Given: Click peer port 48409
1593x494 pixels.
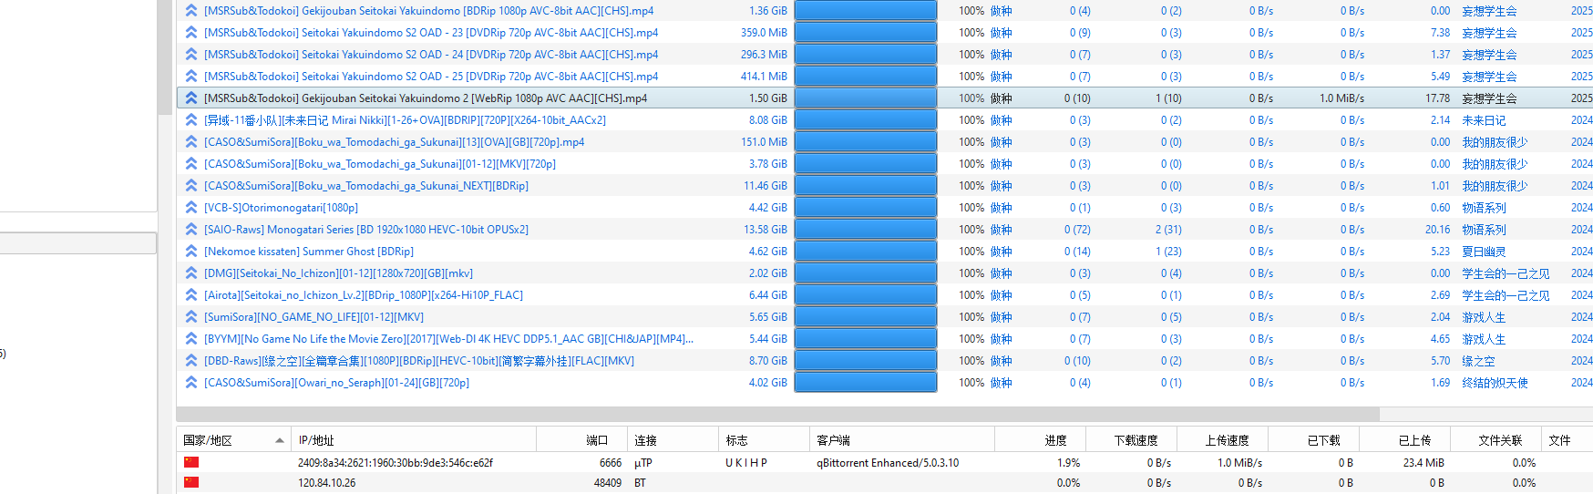Looking at the screenshot, I should (x=608, y=483).
